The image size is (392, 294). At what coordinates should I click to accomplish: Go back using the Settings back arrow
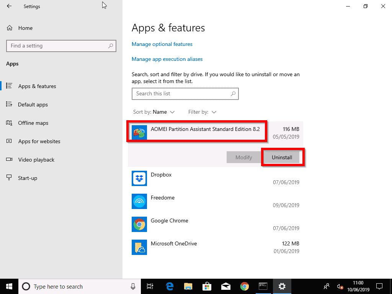9,6
